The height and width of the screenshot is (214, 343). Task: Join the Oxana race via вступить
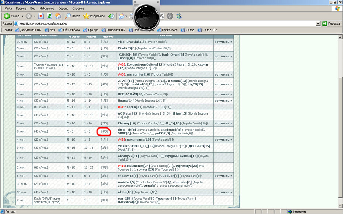[x=224, y=101]
